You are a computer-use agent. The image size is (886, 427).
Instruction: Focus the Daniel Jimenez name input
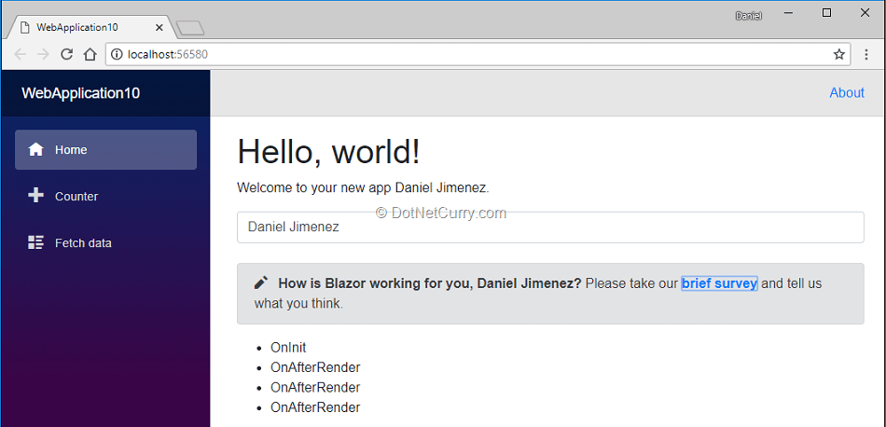tap(550, 227)
